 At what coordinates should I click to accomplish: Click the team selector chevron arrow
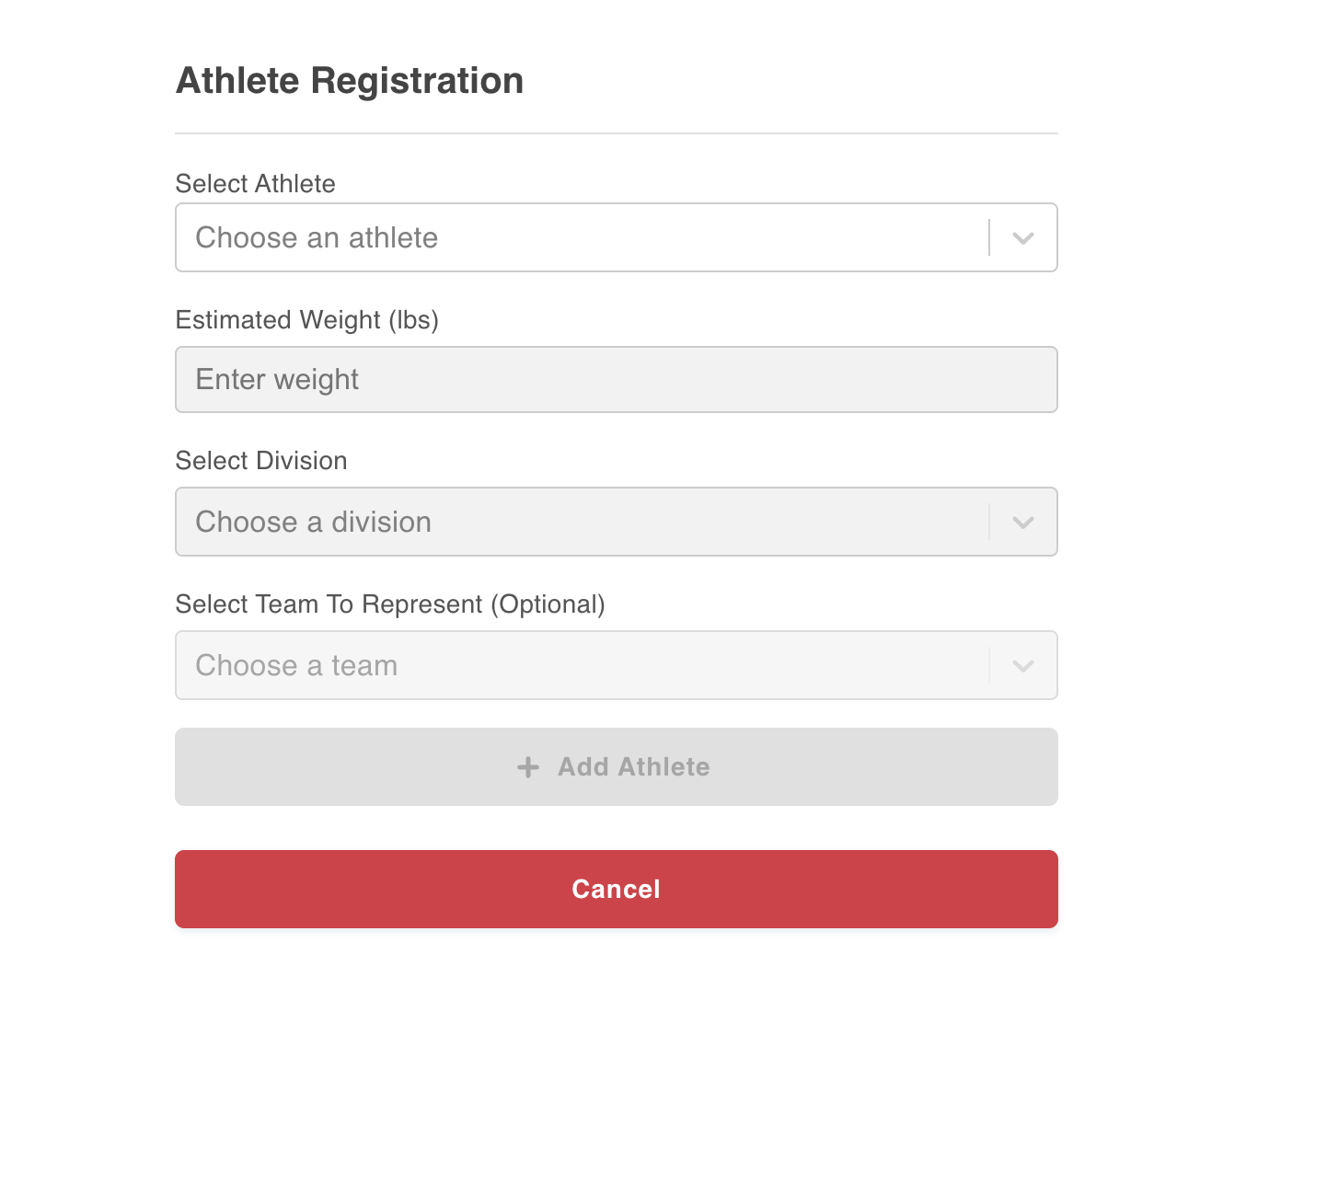[x=1022, y=666]
